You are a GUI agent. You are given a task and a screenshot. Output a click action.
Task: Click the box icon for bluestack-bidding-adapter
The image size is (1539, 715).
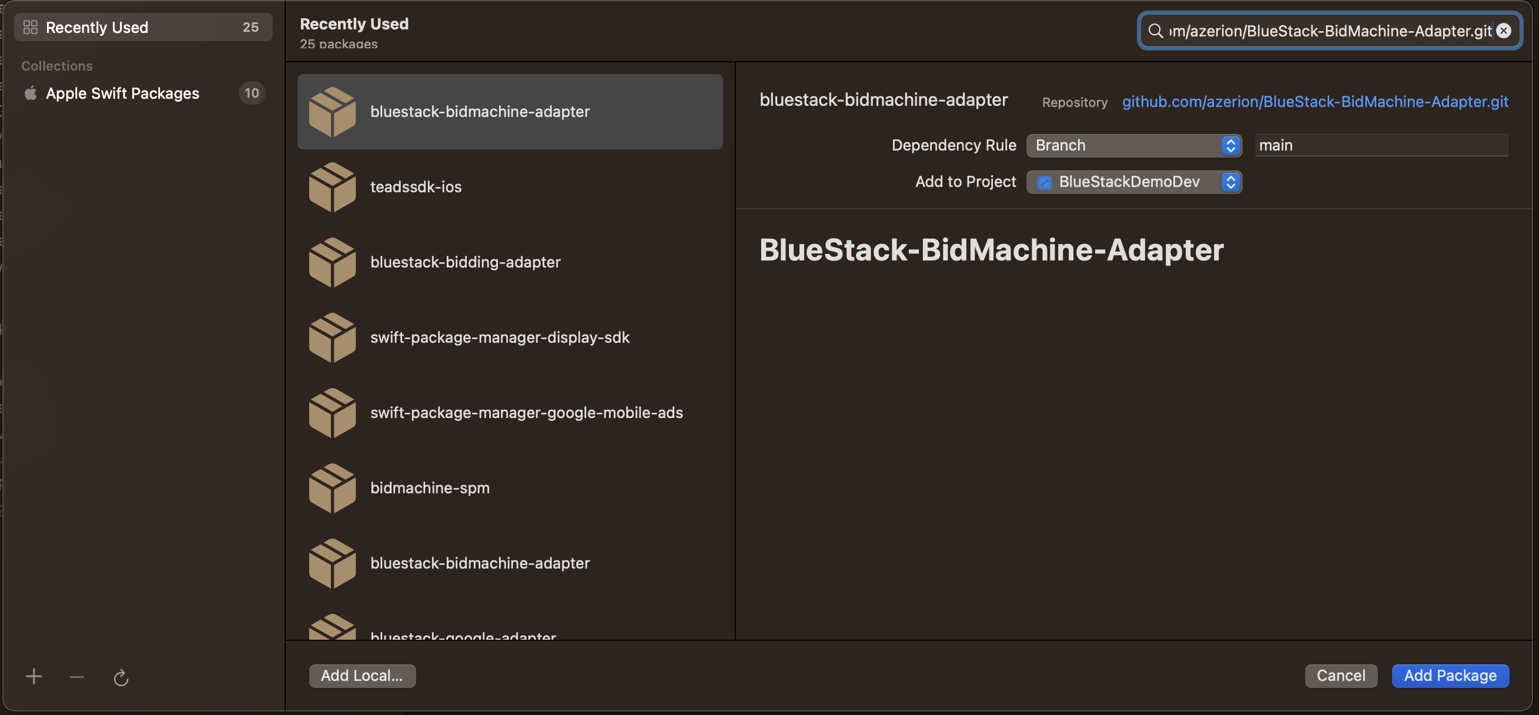[332, 262]
